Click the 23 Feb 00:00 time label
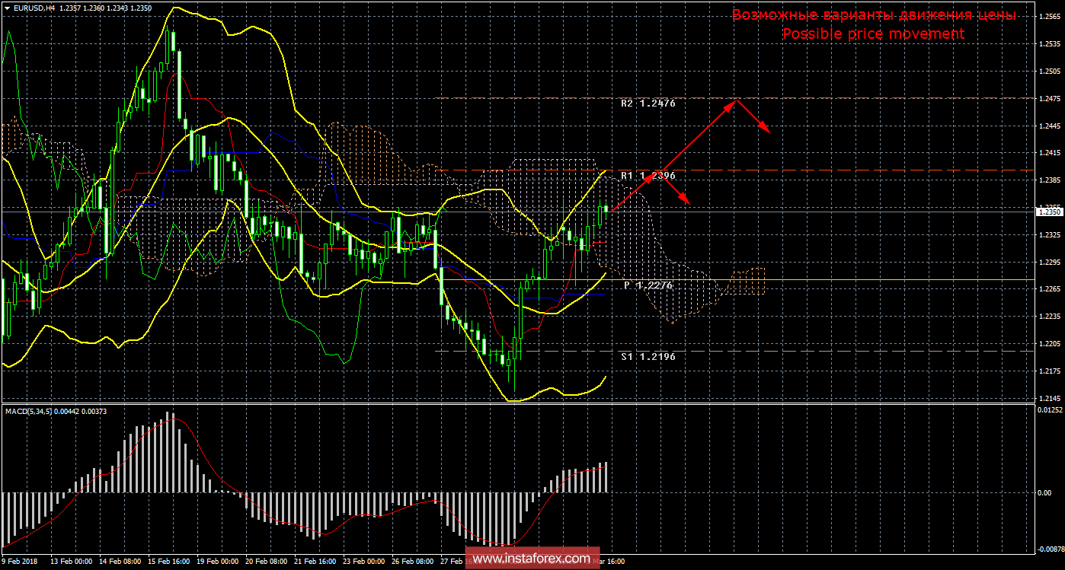This screenshot has height=570, width=1065. tap(366, 562)
